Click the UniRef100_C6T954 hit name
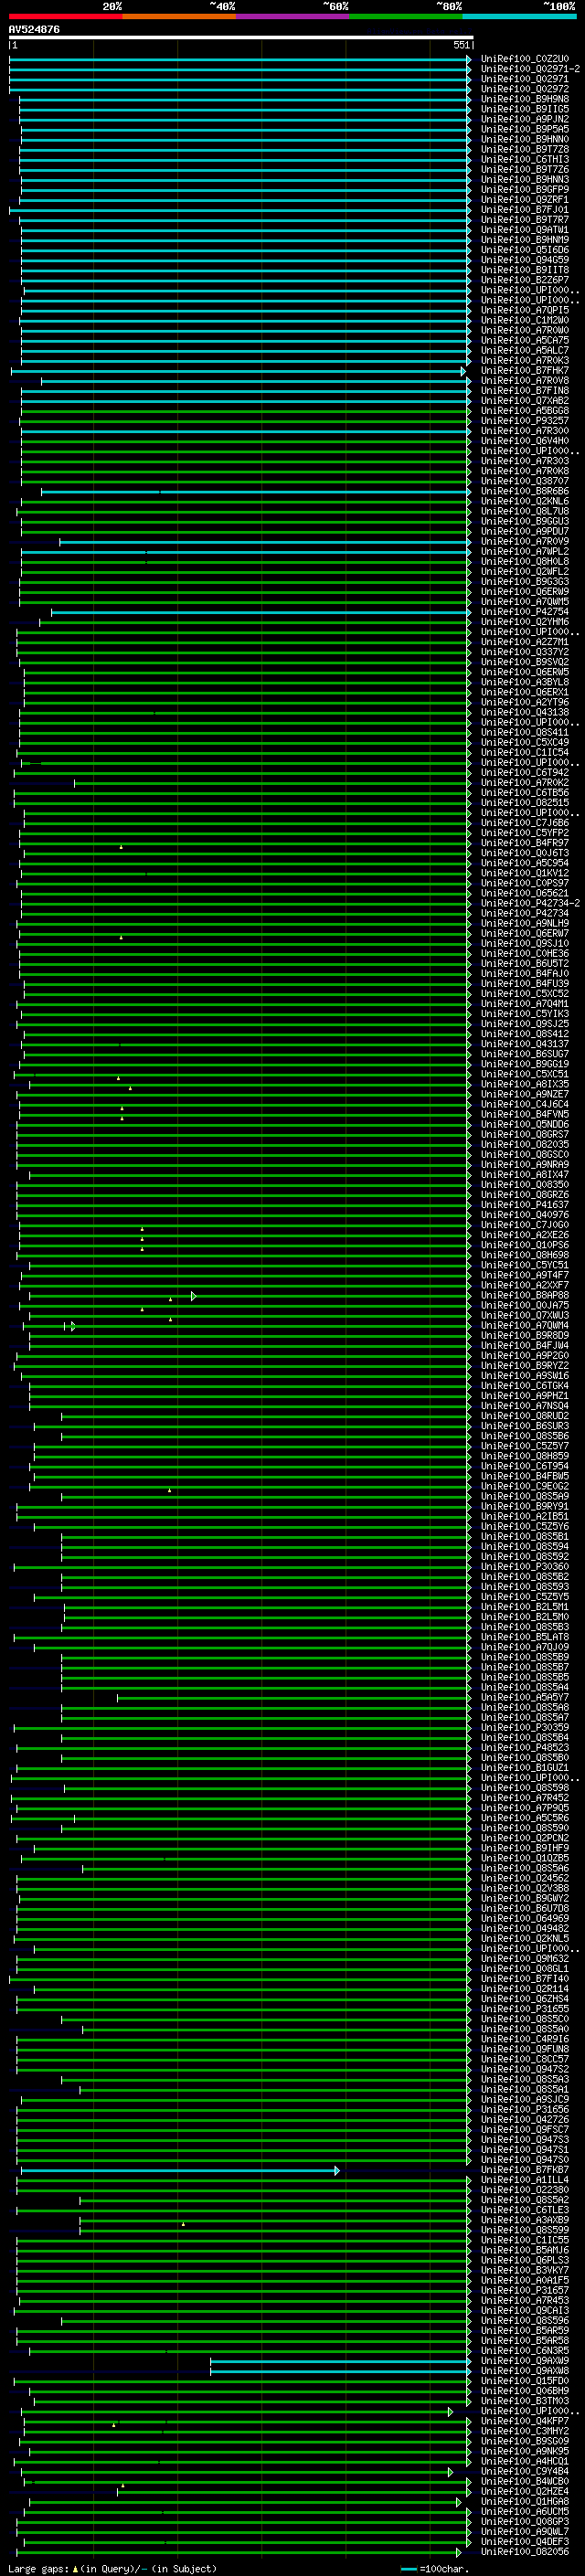 tap(524, 1466)
